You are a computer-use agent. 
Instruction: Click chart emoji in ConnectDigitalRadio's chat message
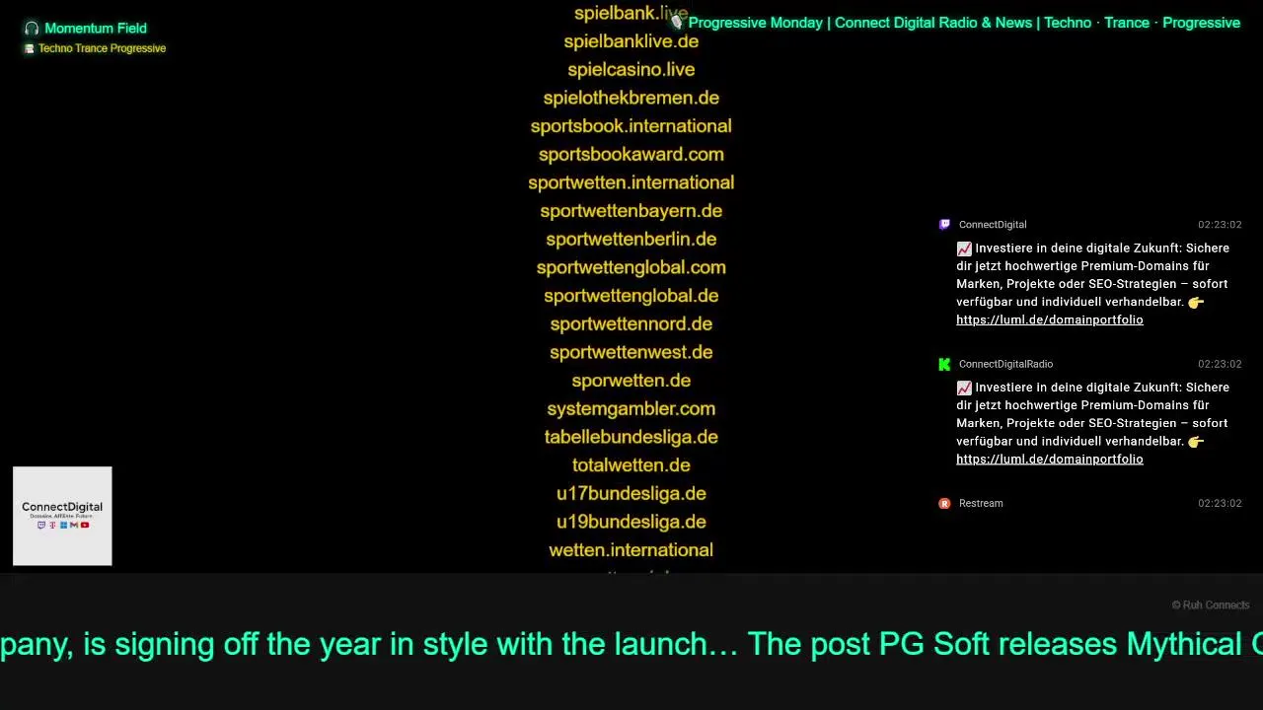coord(964,388)
